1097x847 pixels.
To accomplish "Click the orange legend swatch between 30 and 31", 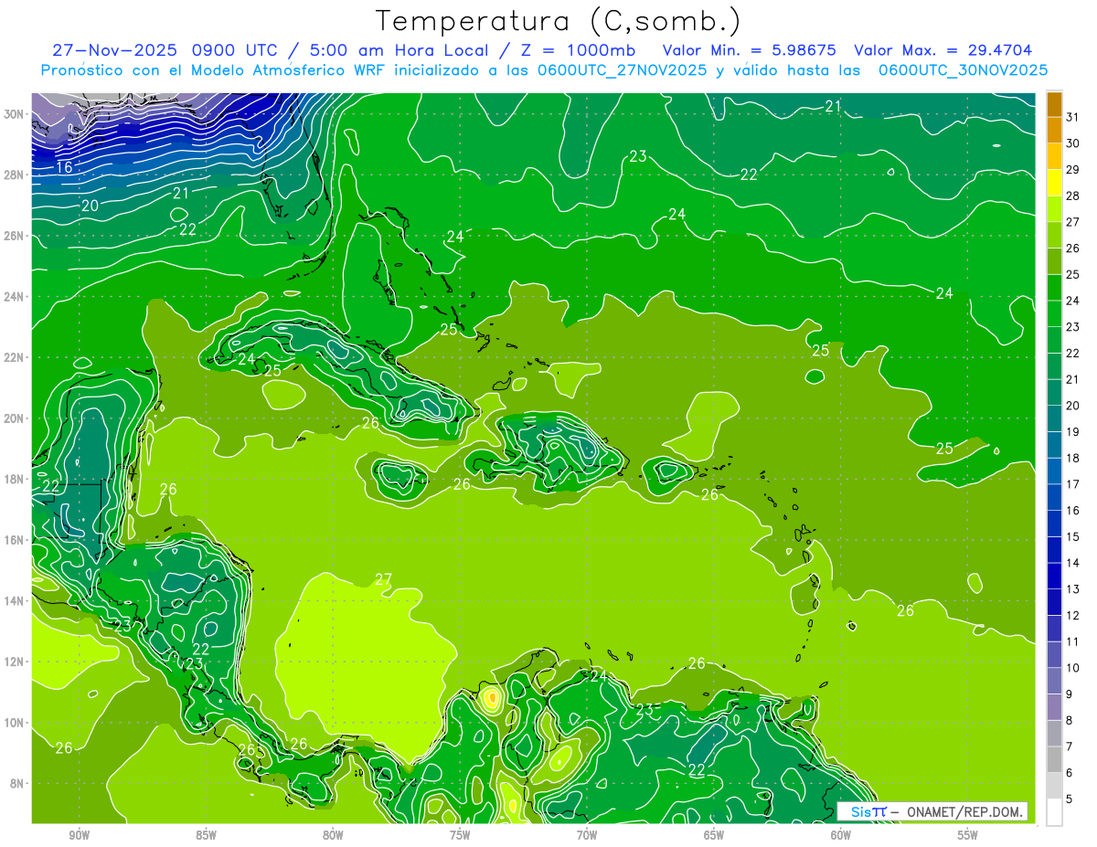I will pyautogui.click(x=1054, y=131).
